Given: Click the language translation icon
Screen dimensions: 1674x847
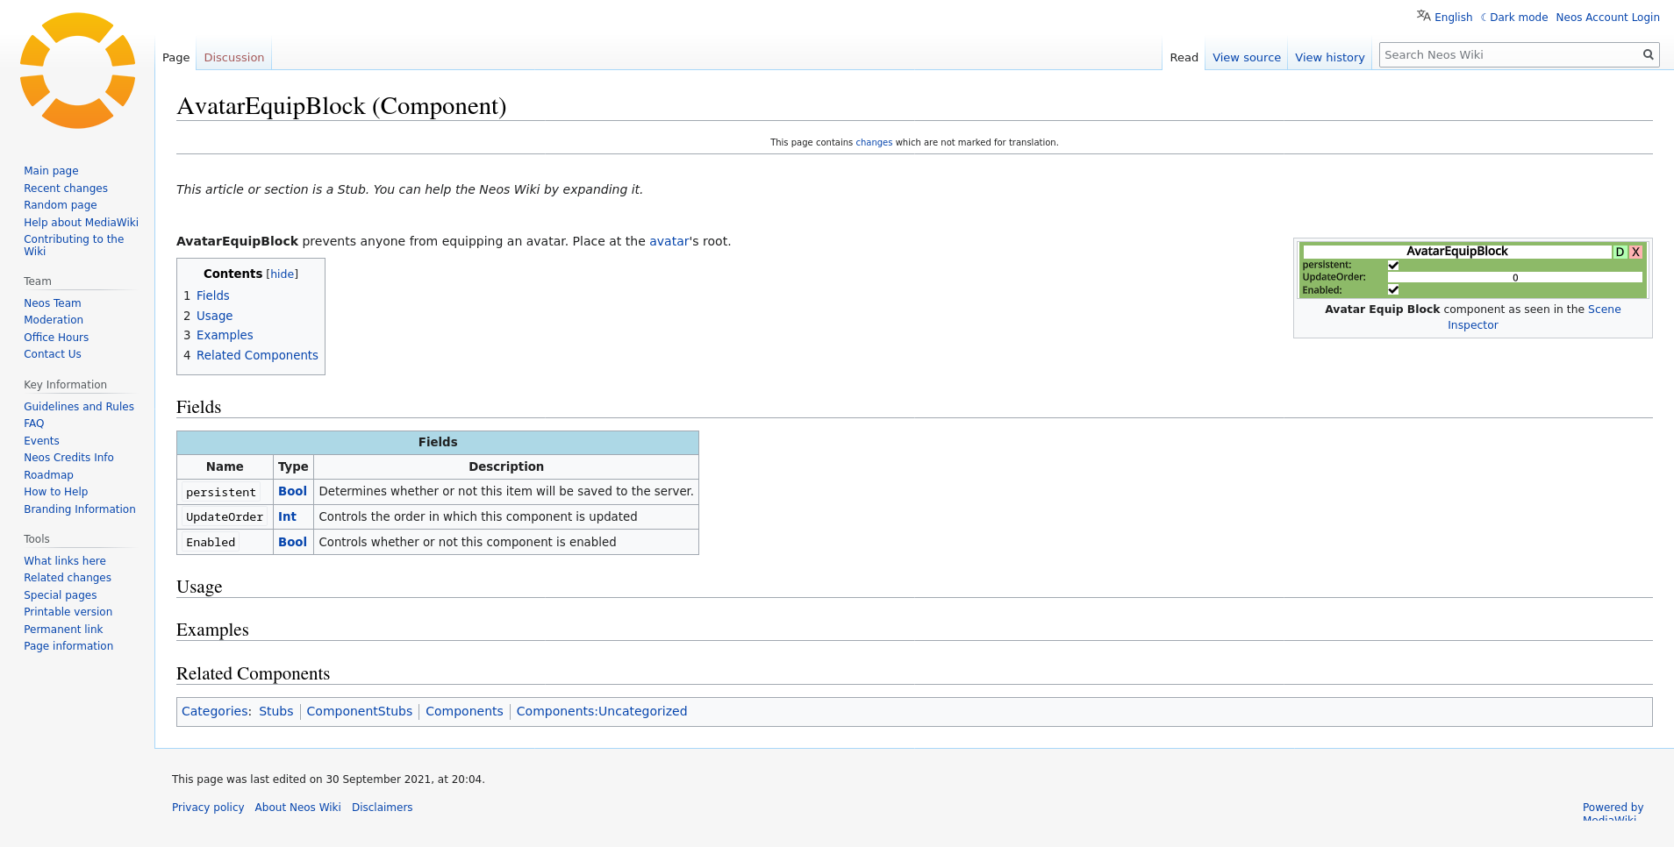Looking at the screenshot, I should coord(1423,16).
